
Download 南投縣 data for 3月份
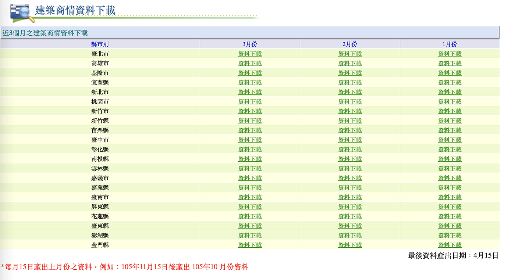pyautogui.click(x=250, y=159)
